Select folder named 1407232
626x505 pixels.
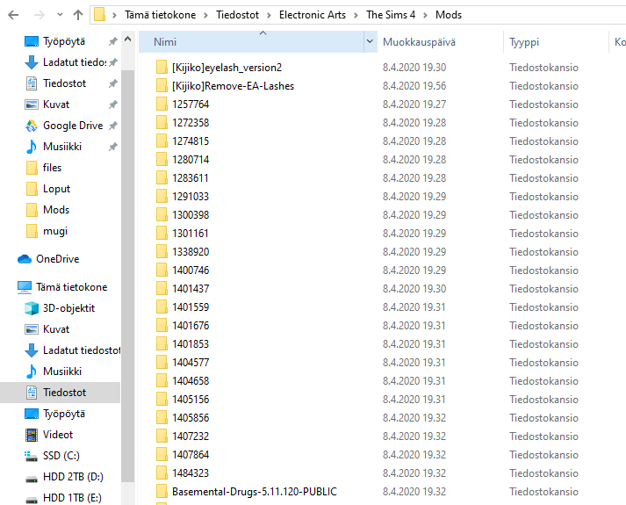click(191, 436)
